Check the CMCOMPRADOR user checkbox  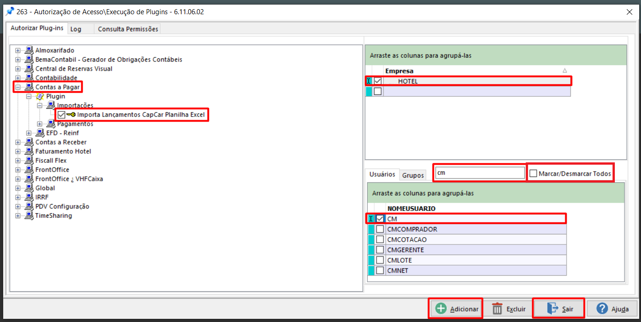[380, 229]
